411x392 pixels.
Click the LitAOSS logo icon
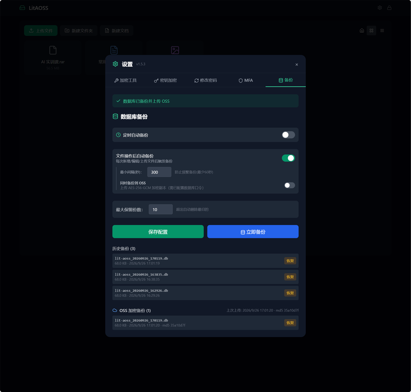pyautogui.click(x=22, y=8)
